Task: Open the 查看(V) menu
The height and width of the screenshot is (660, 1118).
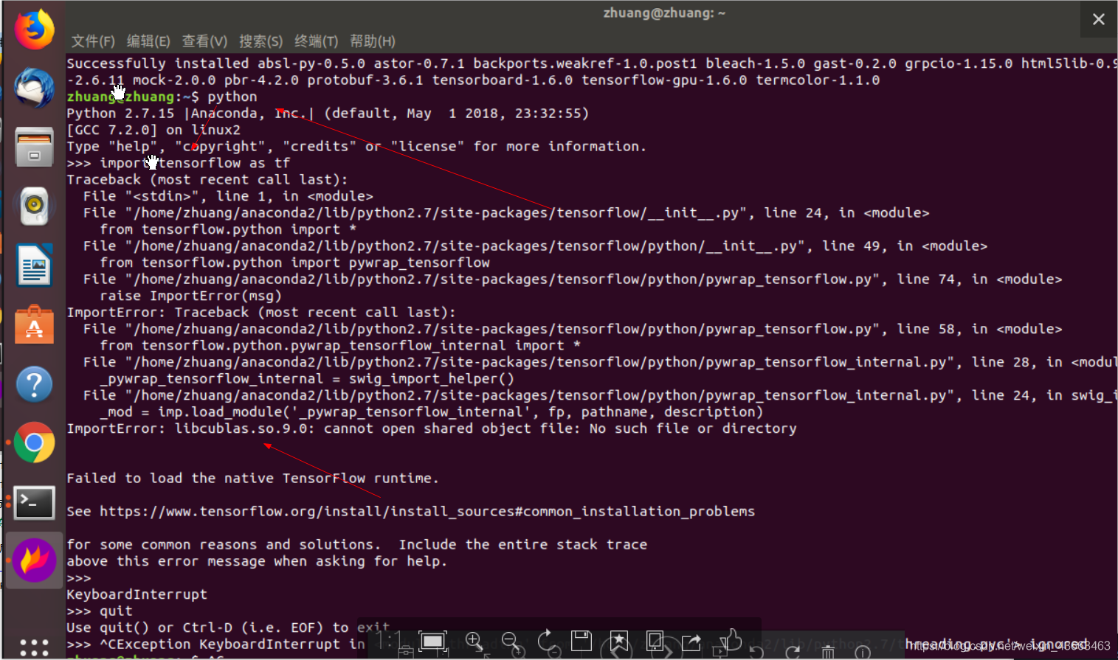Action: pos(204,41)
